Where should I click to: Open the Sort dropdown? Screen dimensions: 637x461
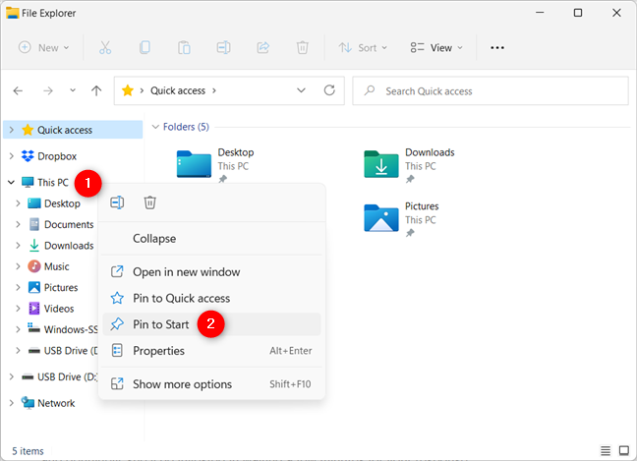click(x=363, y=47)
